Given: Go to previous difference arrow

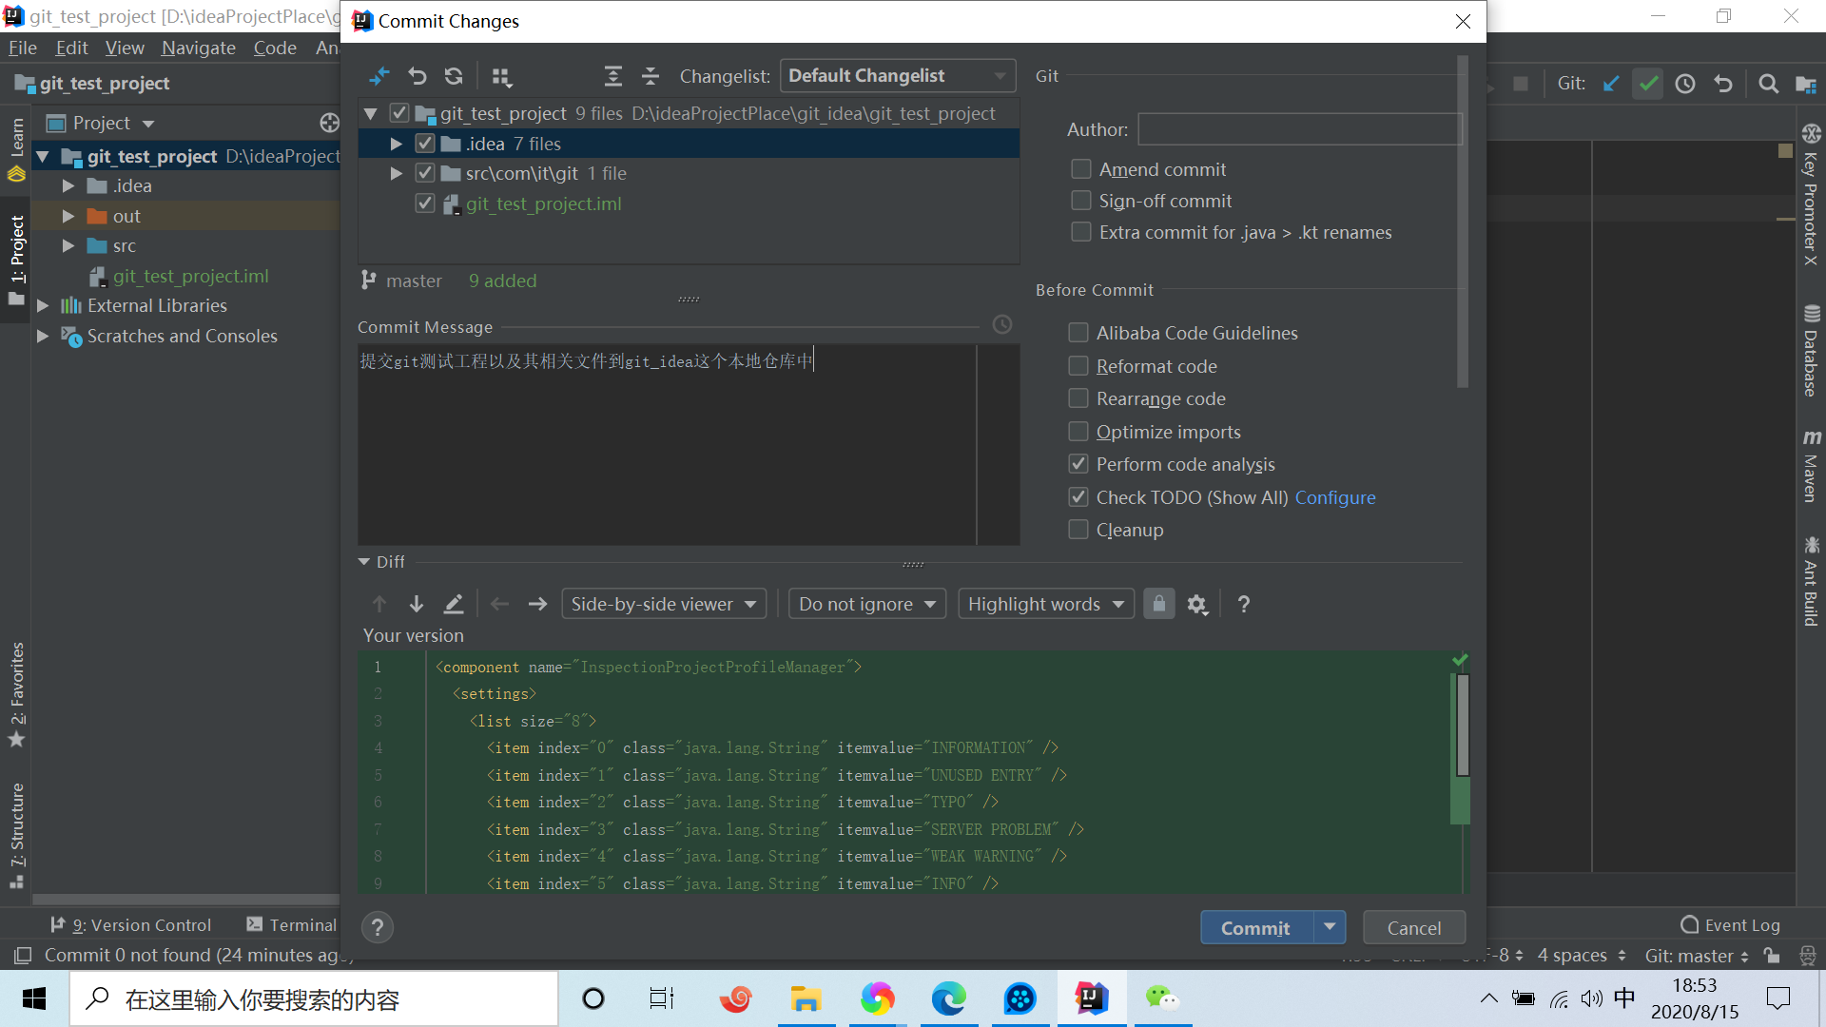Looking at the screenshot, I should coord(379,604).
